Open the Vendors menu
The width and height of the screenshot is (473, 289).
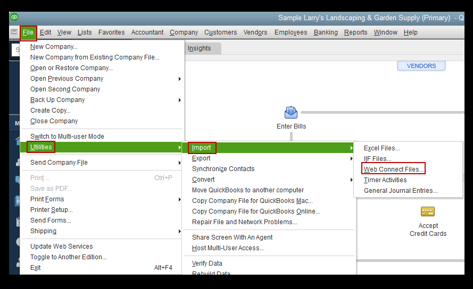(x=255, y=32)
